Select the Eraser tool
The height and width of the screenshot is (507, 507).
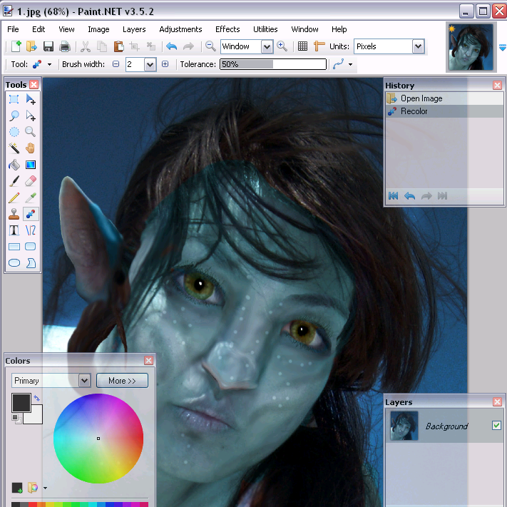coord(31,181)
